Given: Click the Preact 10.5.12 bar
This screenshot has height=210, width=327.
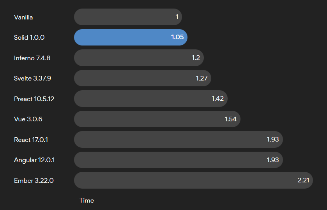Looking at the screenshot, I should click(150, 99).
